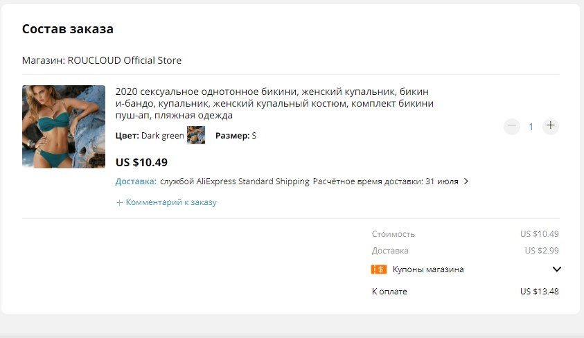The height and width of the screenshot is (338, 584).
Task: Click the ROUCLOUD Official Store name
Action: (125, 60)
